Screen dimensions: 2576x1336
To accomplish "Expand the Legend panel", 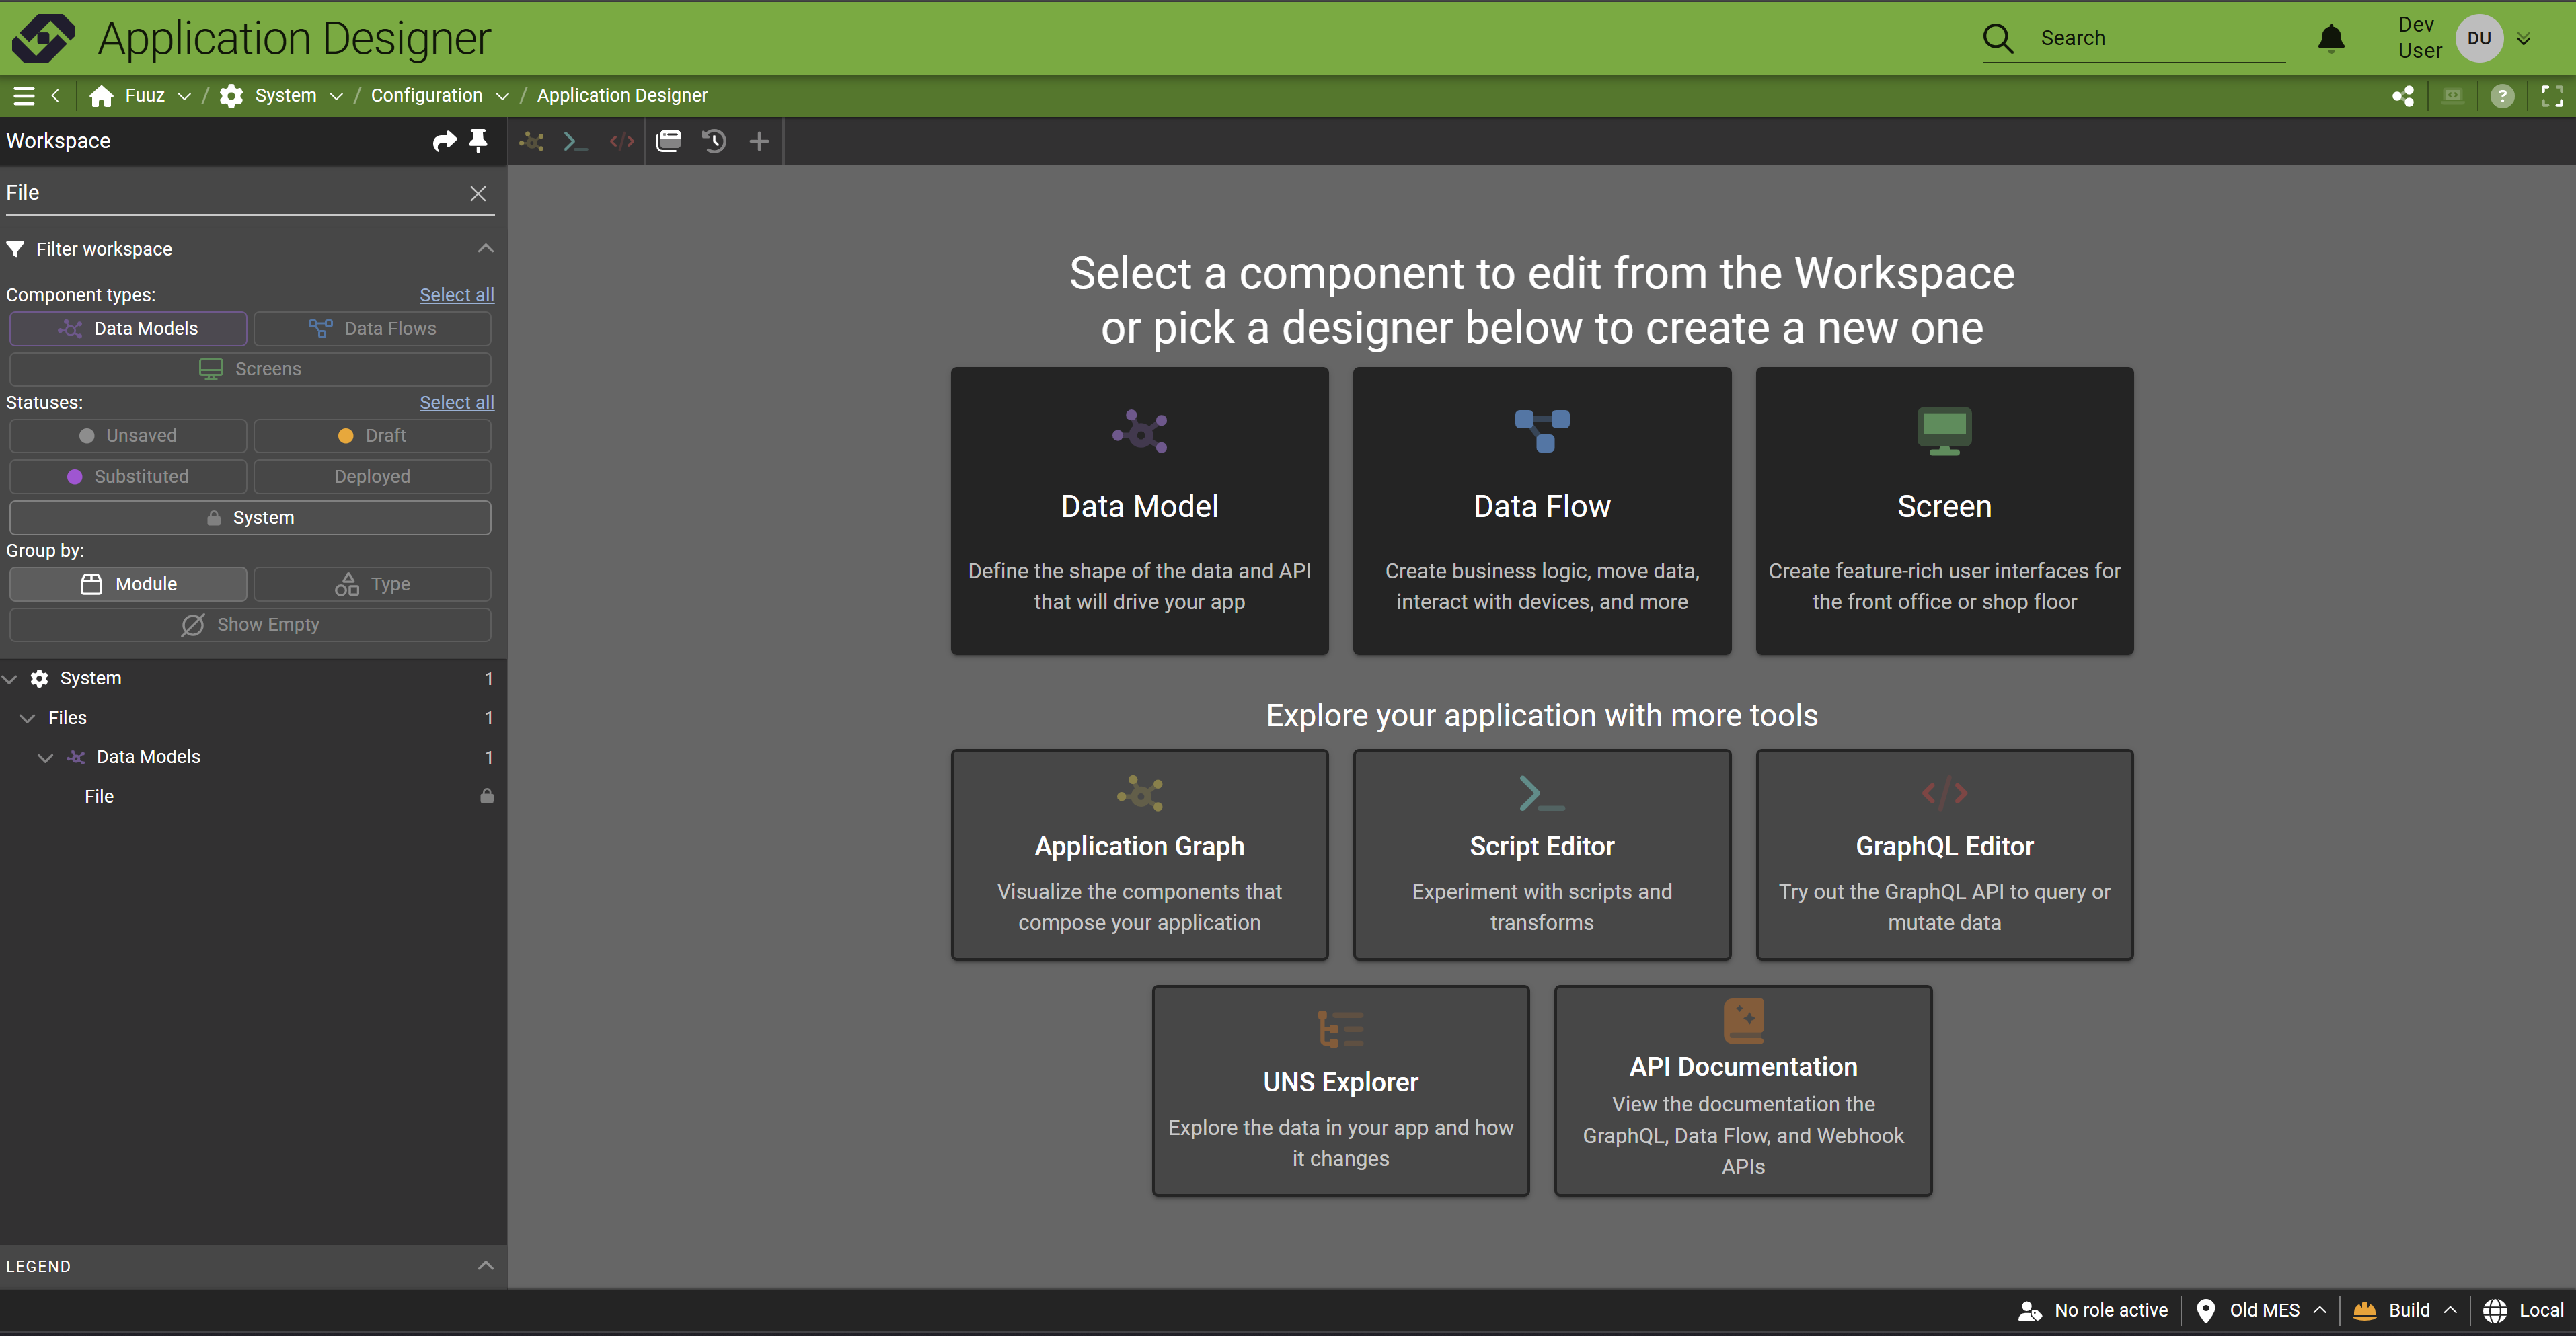I will (485, 1266).
